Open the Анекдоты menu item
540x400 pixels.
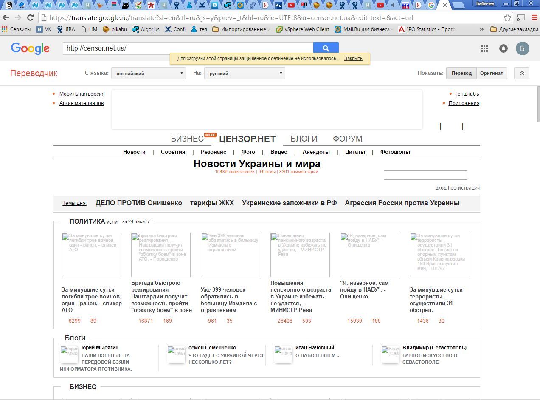pyautogui.click(x=316, y=152)
